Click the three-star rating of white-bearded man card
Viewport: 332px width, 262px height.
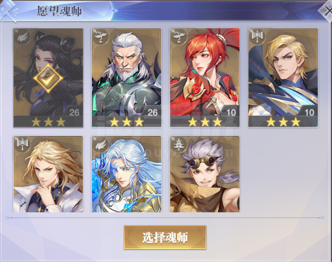coord(126,122)
